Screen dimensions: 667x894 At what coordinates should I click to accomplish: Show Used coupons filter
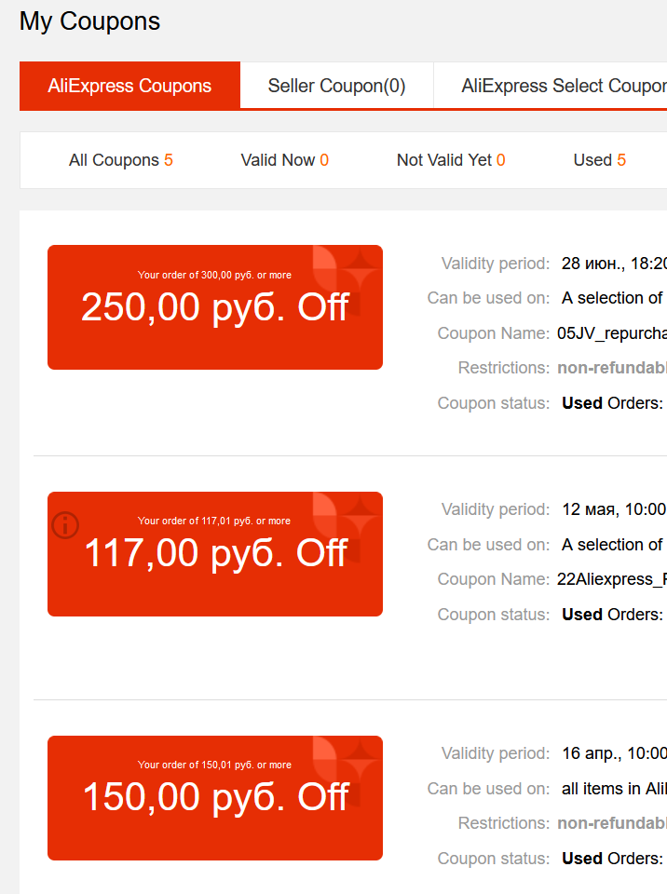[x=599, y=160]
